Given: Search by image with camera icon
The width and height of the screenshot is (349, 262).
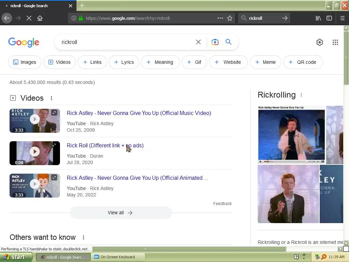Looking at the screenshot, I should click(x=215, y=42).
